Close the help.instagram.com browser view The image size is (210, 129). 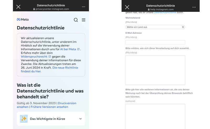tap(127, 7)
